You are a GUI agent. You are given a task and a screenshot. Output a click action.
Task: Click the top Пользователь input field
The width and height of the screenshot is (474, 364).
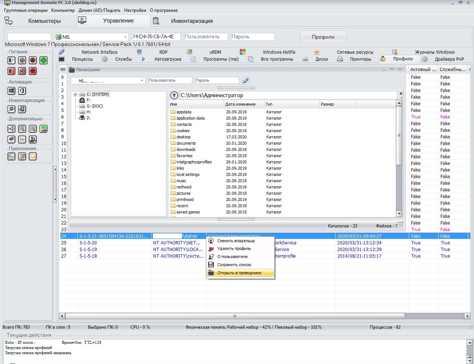click(206, 37)
